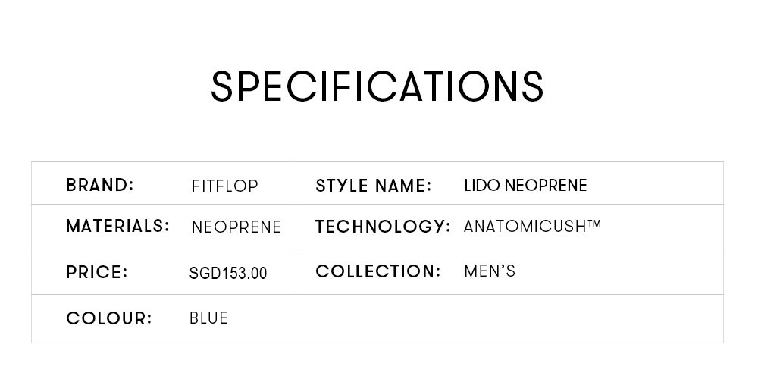Select the COLLECTION: label
Image resolution: width=758 pixels, height=376 pixels.
pyautogui.click(x=378, y=271)
